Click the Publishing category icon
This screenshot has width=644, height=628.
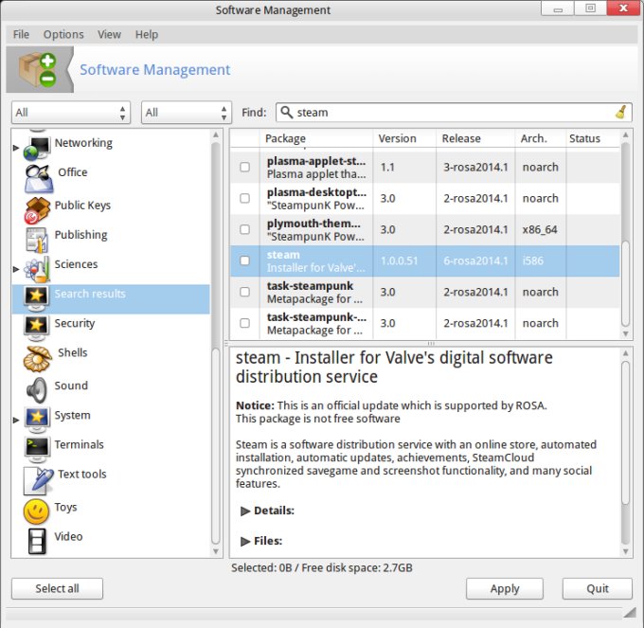point(36,240)
